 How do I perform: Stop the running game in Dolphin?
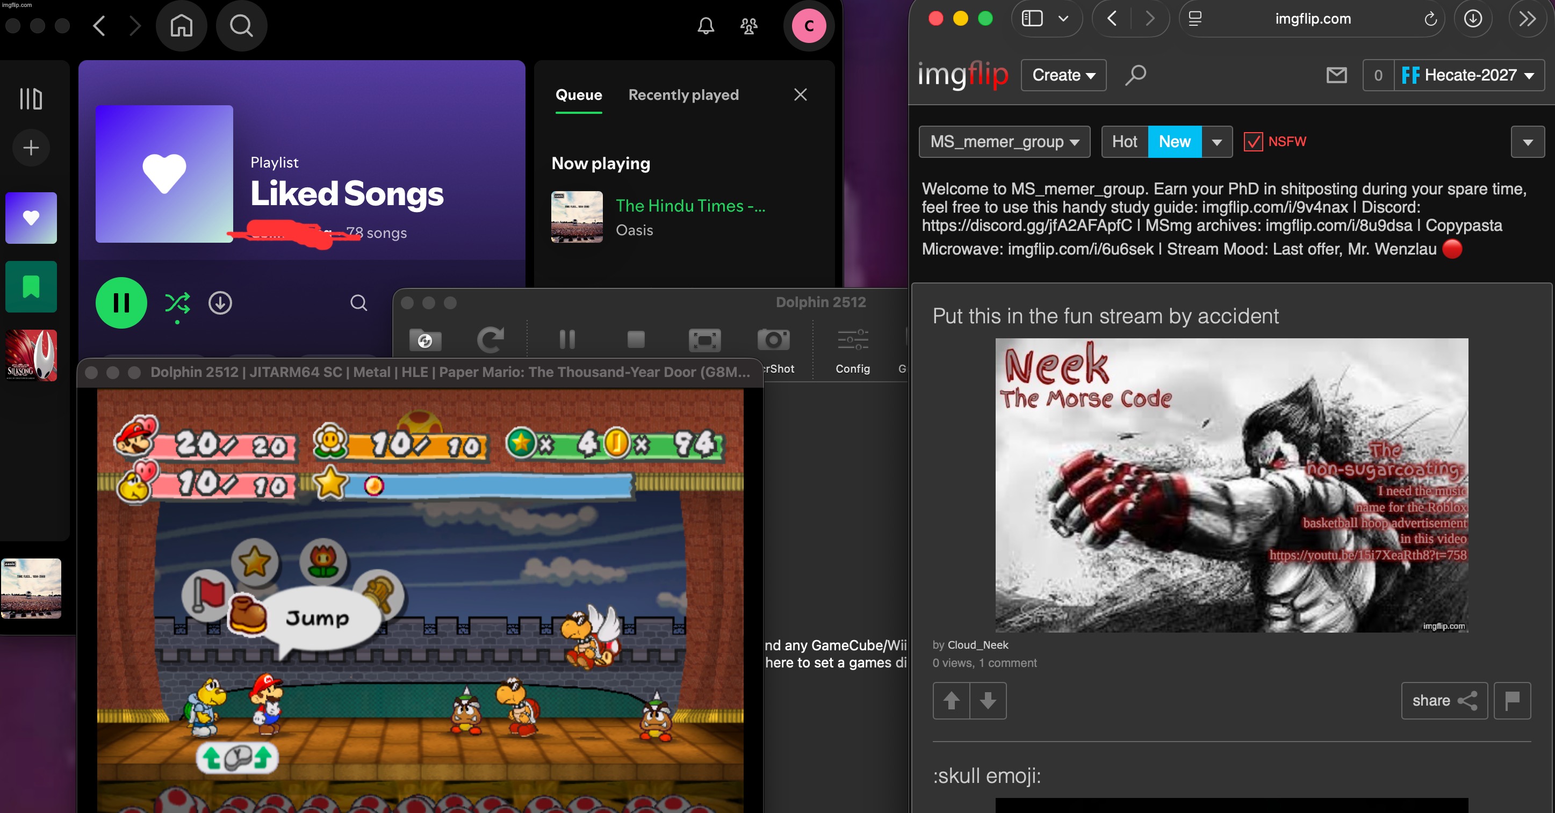pyautogui.click(x=636, y=340)
